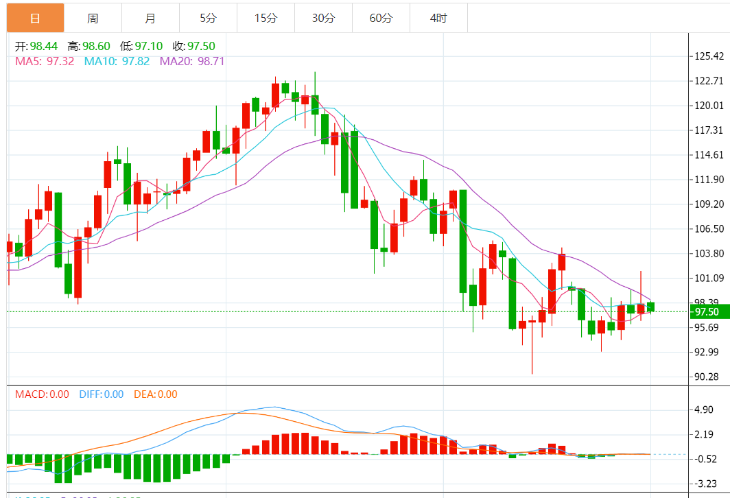Click the green 97.50 current price tag

point(710,312)
